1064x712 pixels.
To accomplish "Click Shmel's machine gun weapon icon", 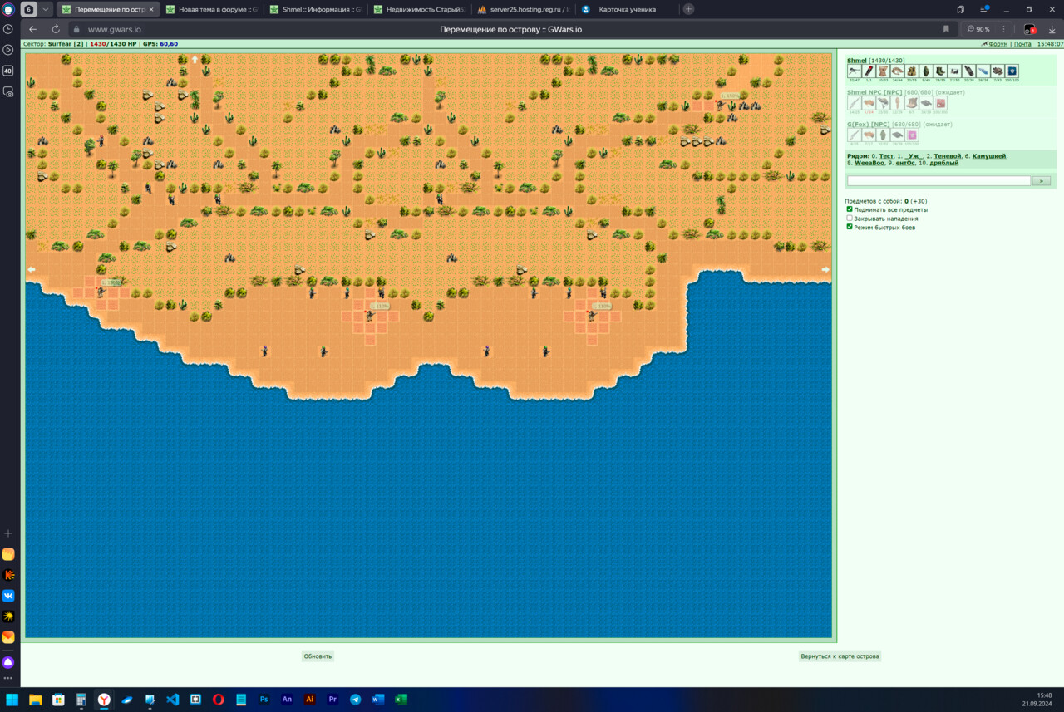I will (x=855, y=71).
